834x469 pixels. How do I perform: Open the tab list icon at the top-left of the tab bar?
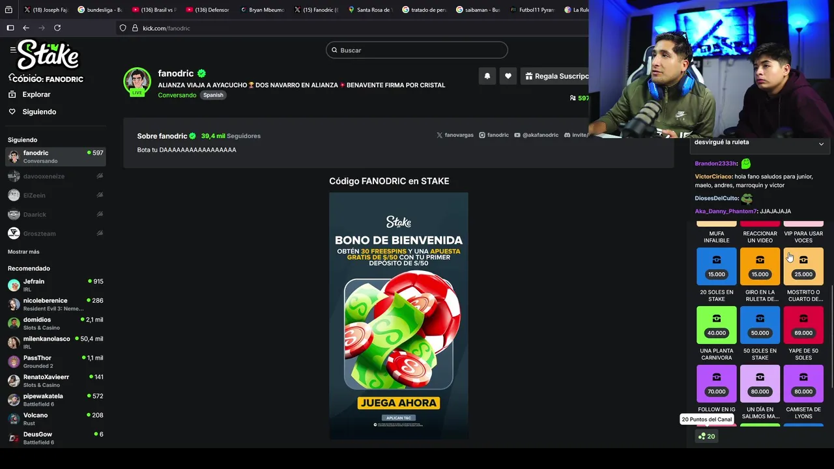coord(8,10)
